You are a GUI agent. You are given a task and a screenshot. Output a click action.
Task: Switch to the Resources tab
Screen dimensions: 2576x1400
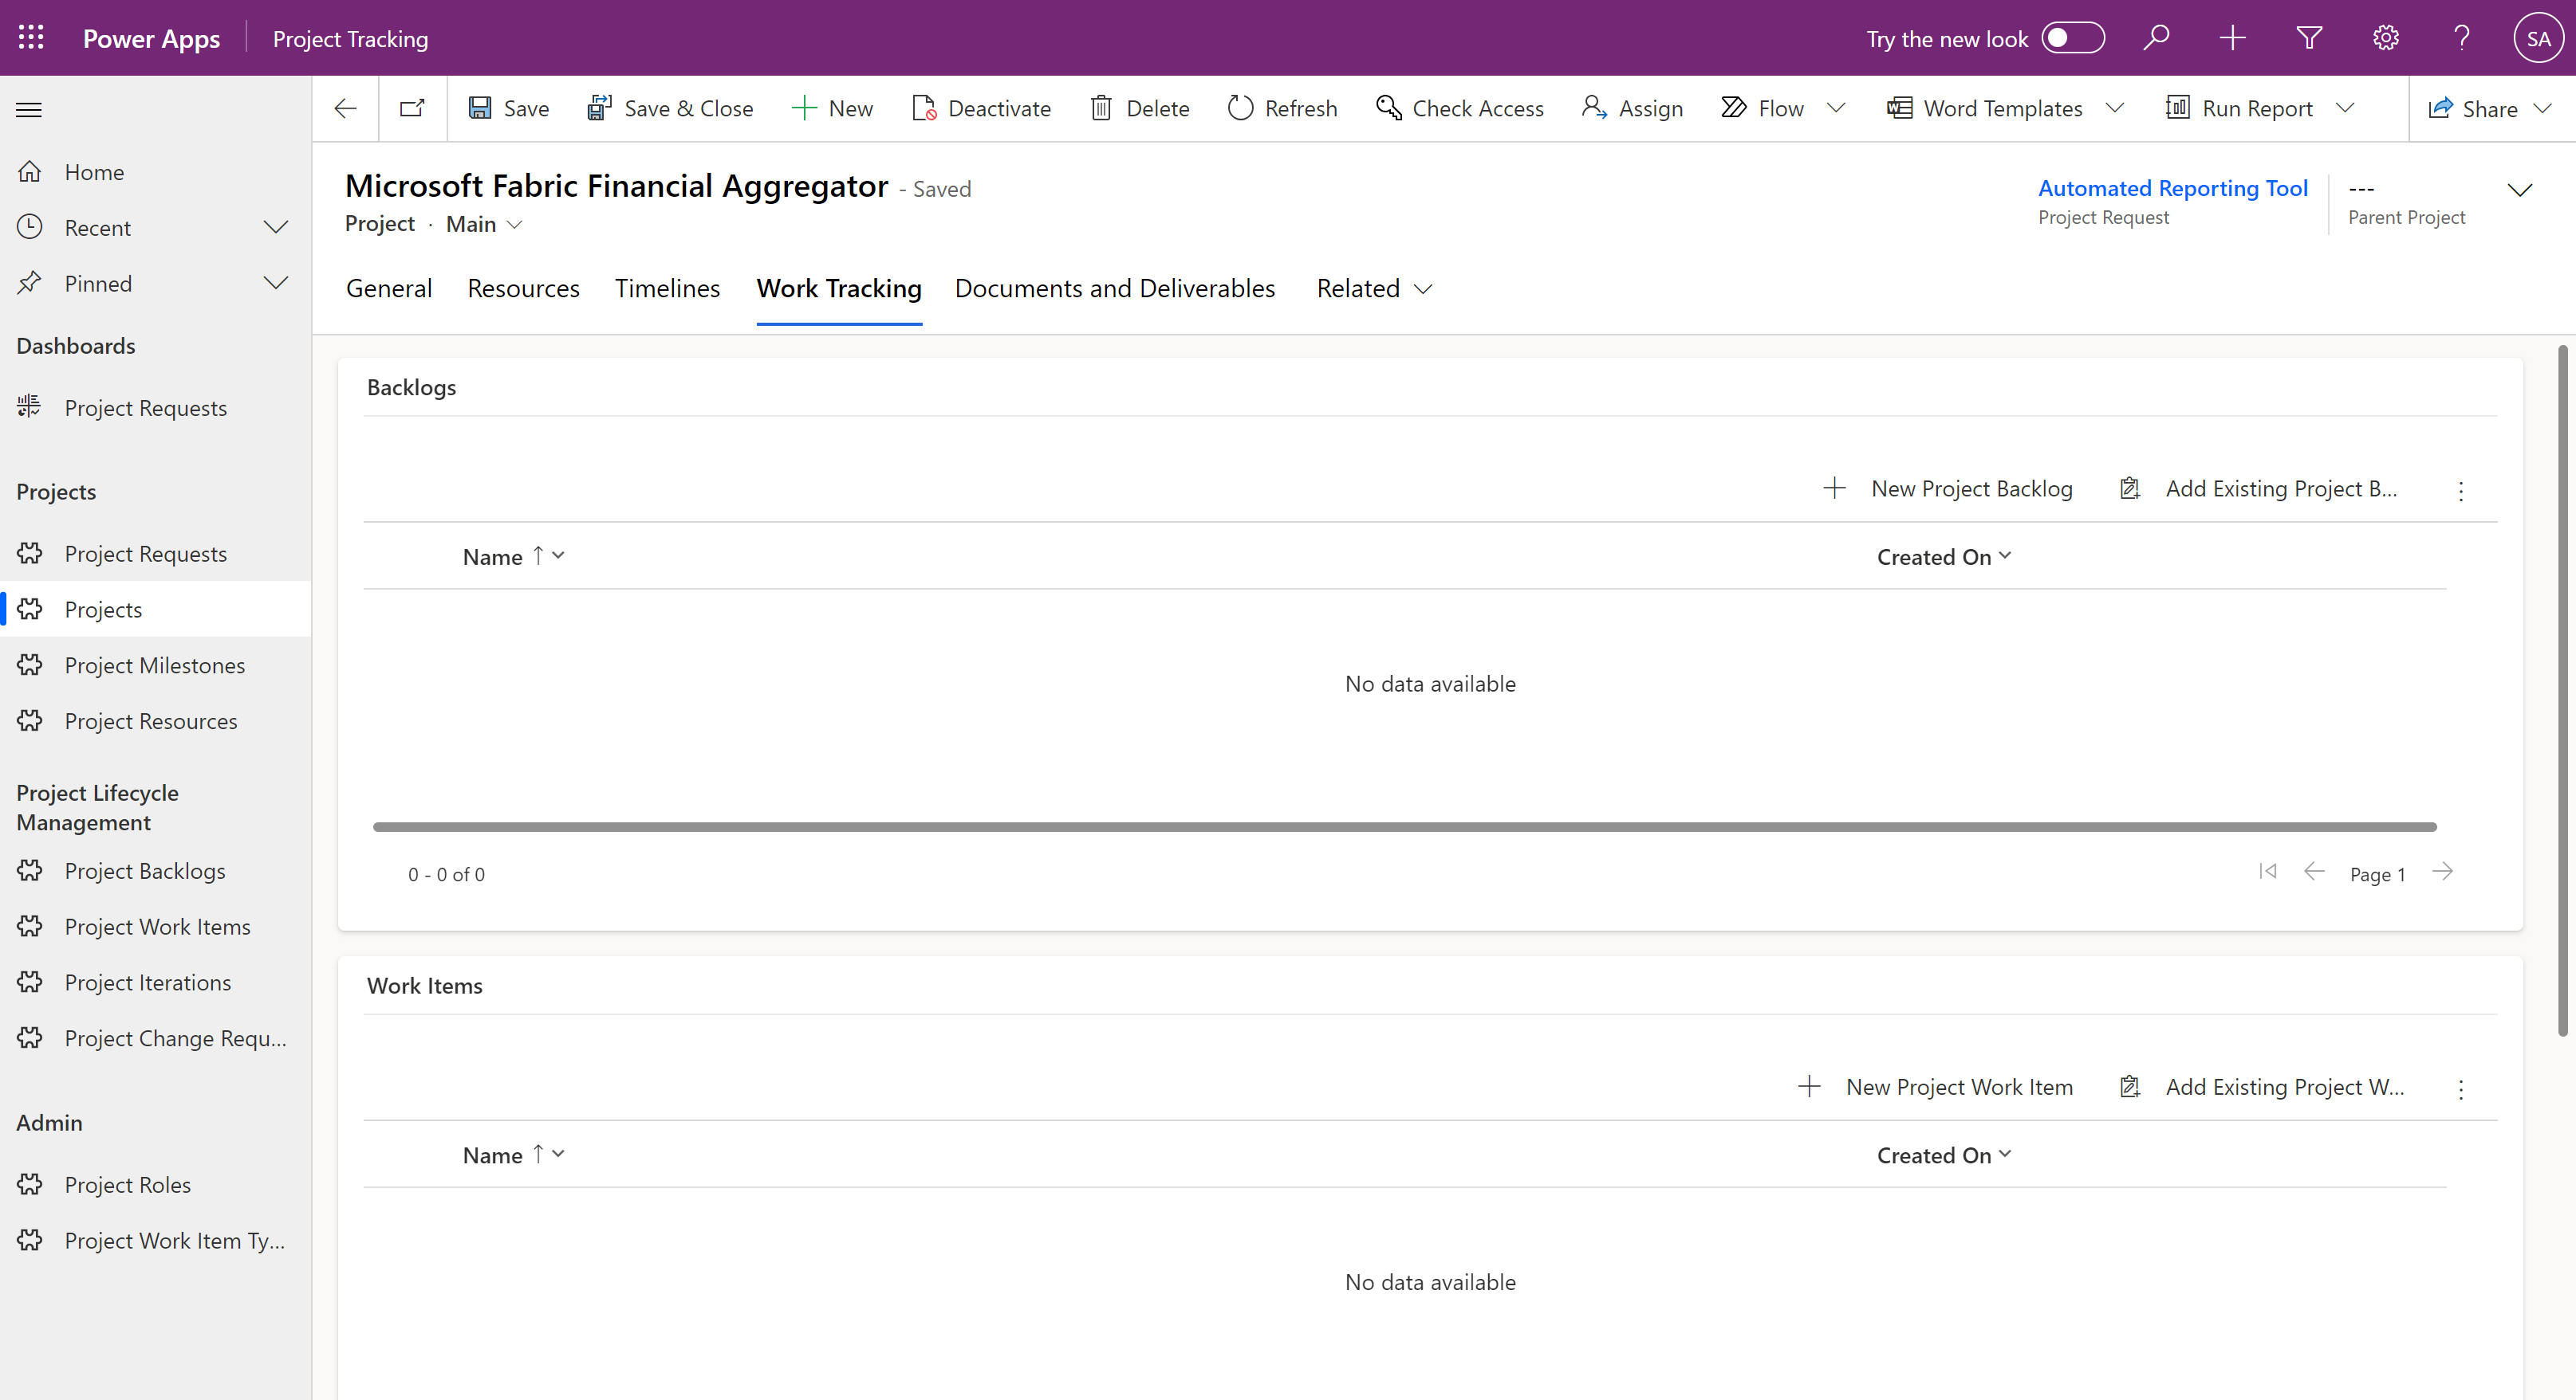coord(523,288)
